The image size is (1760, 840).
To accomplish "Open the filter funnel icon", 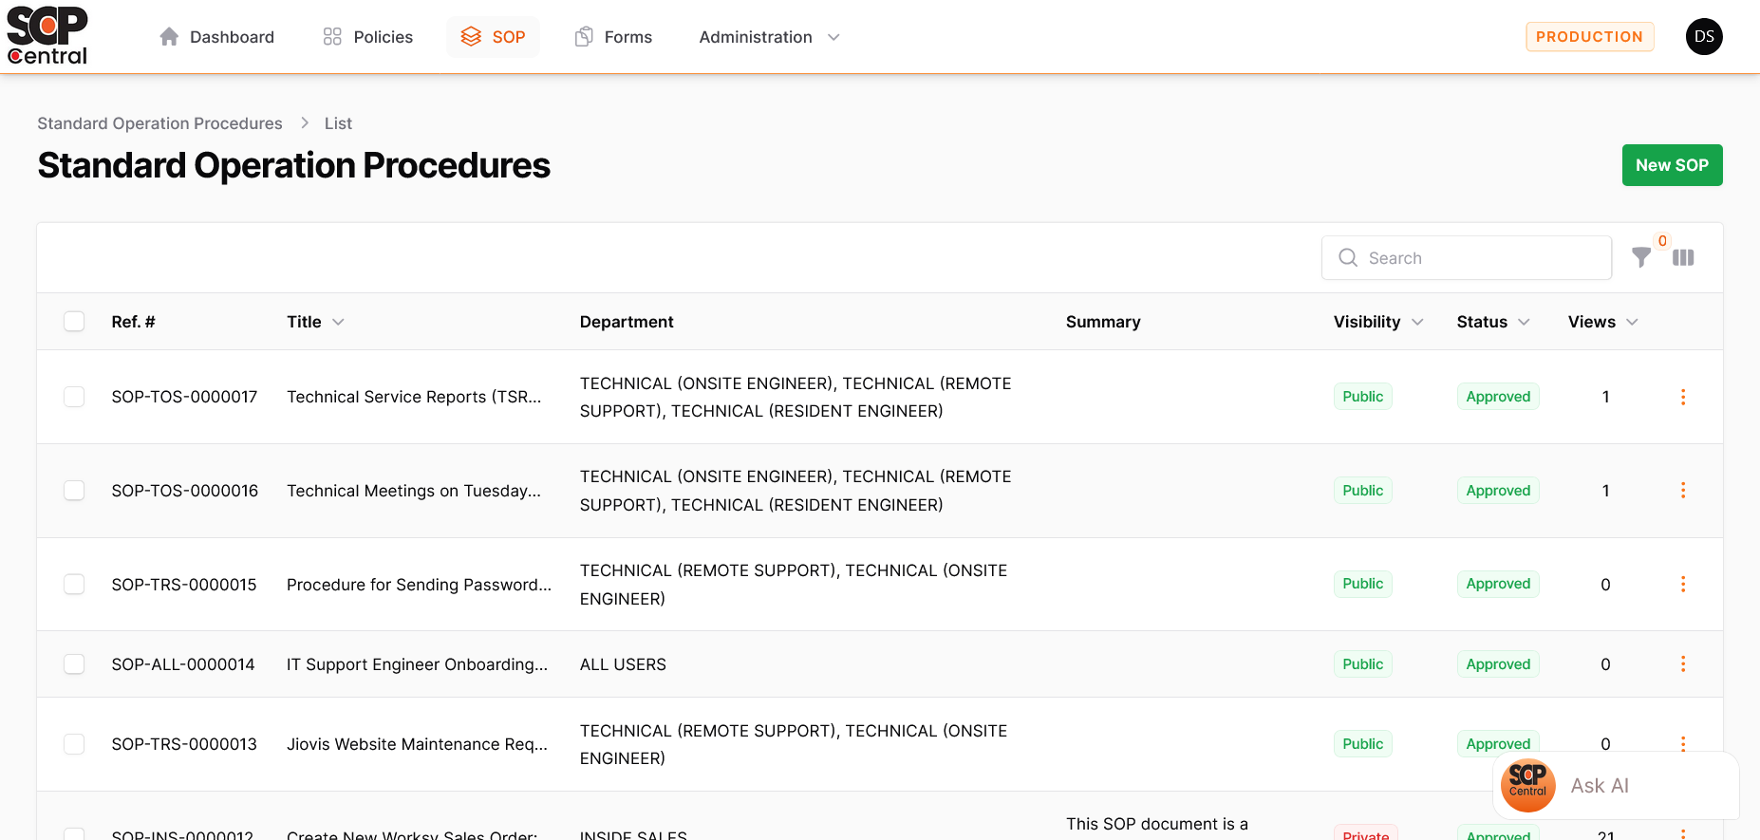I will (1640, 257).
